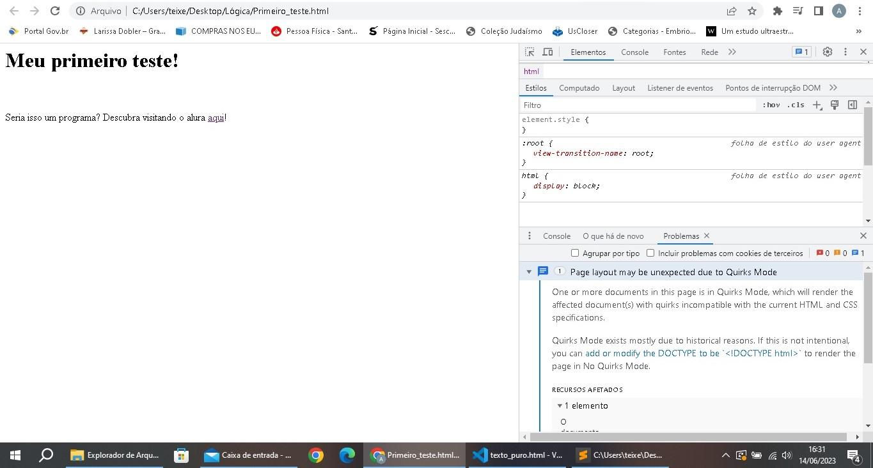Image resolution: width=873 pixels, height=468 pixels.
Task: Open the drawer three-dot menu beside Console
Action: pos(529,236)
